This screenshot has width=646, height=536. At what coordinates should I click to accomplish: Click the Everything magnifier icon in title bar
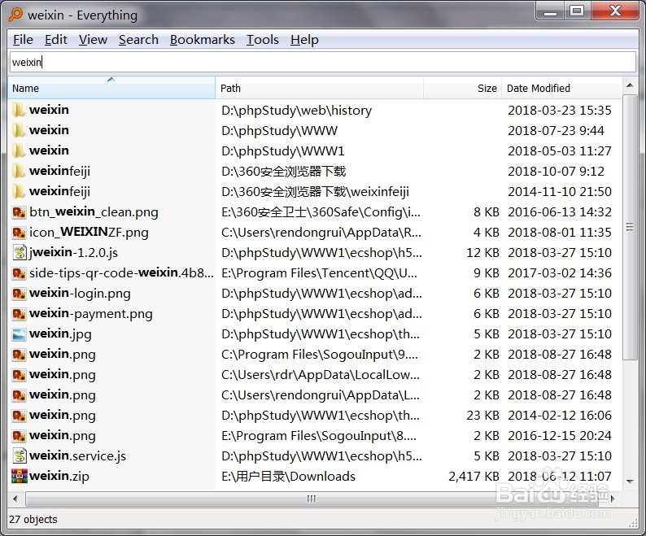point(15,14)
